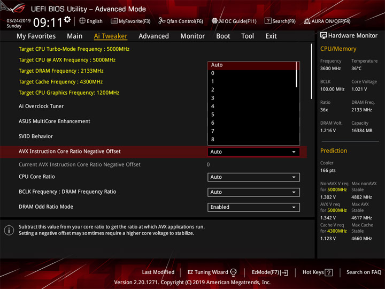Click the main settings page scrollbar

pyautogui.click(x=312, y=71)
